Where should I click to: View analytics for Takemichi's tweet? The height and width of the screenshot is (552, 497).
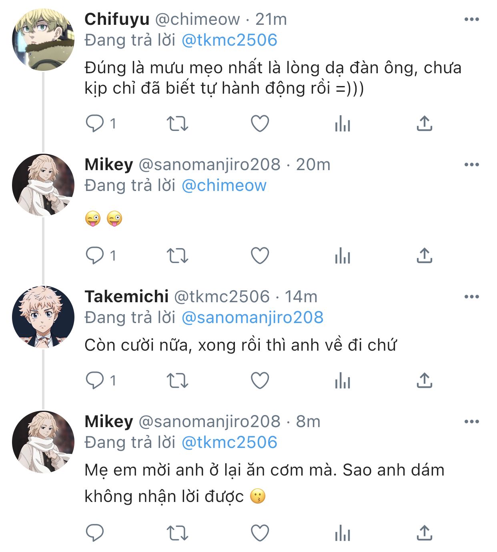(x=343, y=380)
